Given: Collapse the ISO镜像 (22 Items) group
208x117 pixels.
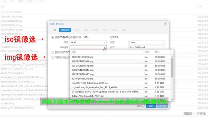Looking at the screenshot, I should pos(1,12).
